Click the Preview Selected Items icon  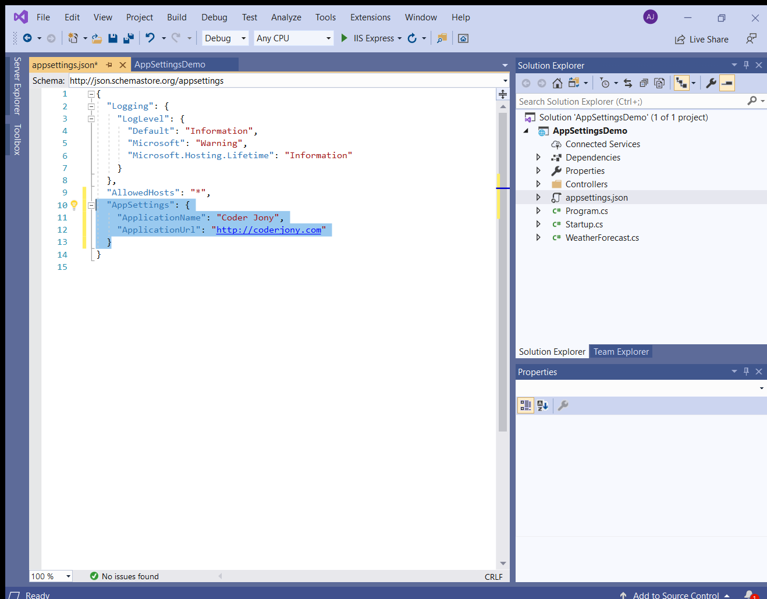coord(659,83)
